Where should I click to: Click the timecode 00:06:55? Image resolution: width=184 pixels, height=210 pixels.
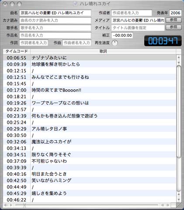click(x=17, y=58)
